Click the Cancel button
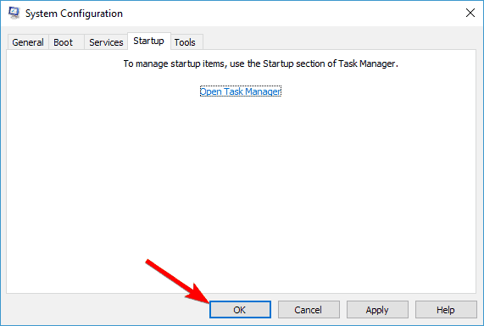Viewport: 484px width, 326px height. pos(309,310)
